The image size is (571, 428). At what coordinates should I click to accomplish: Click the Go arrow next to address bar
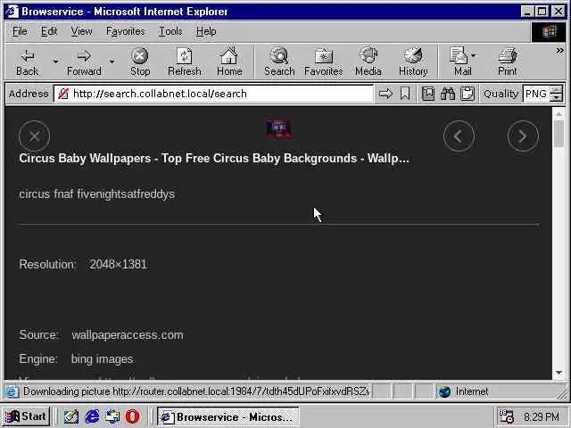385,94
